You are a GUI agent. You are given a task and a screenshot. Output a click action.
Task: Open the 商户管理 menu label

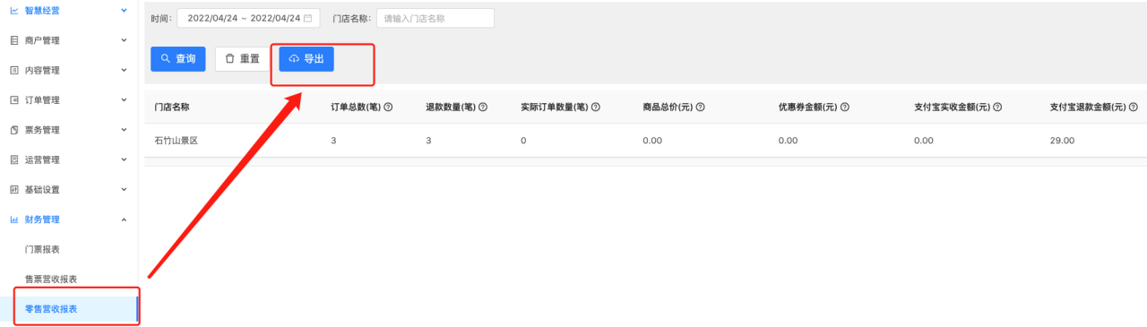click(x=42, y=40)
